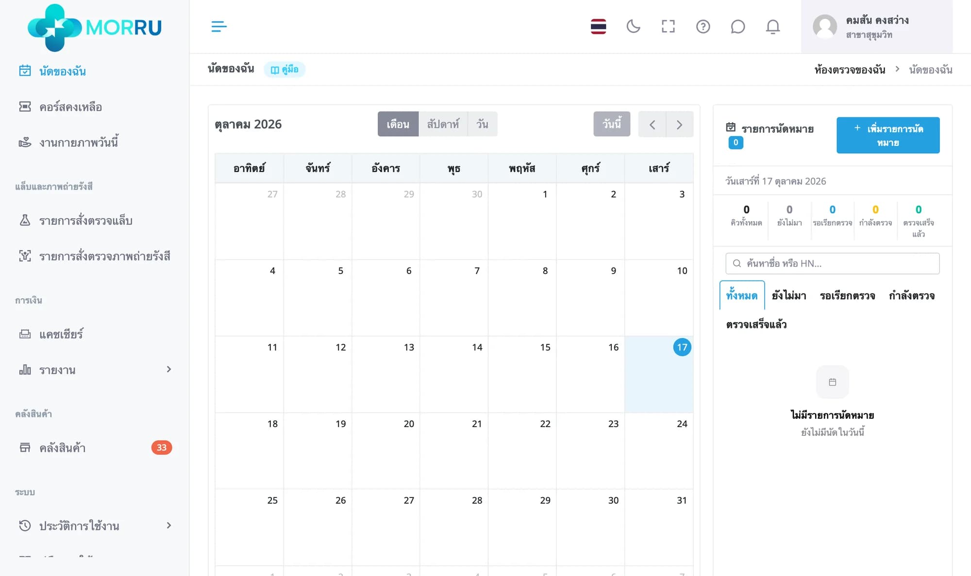Select the ตรวจเสร็จแล้ว tab
This screenshot has height=576, width=971.
click(756, 324)
